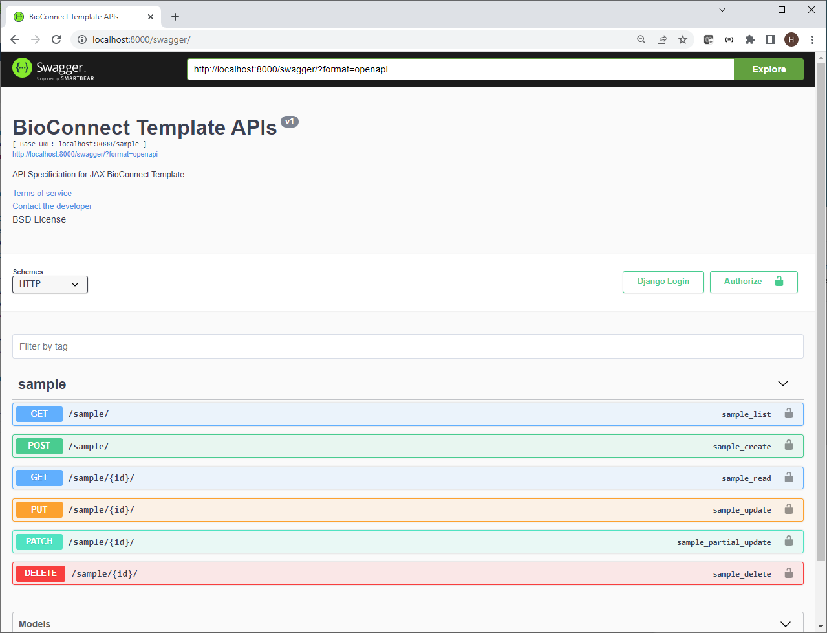Viewport: 827px width, 633px height.
Task: Click the lock icon on the sample_update PUT row
Action: pyautogui.click(x=789, y=509)
